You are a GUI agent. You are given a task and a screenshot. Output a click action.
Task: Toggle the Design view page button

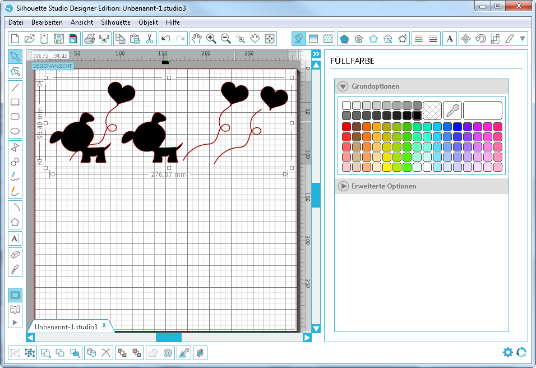coord(16,295)
